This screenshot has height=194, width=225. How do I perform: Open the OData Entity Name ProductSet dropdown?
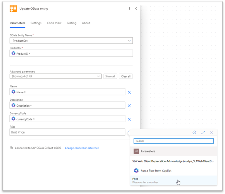click(x=71, y=41)
